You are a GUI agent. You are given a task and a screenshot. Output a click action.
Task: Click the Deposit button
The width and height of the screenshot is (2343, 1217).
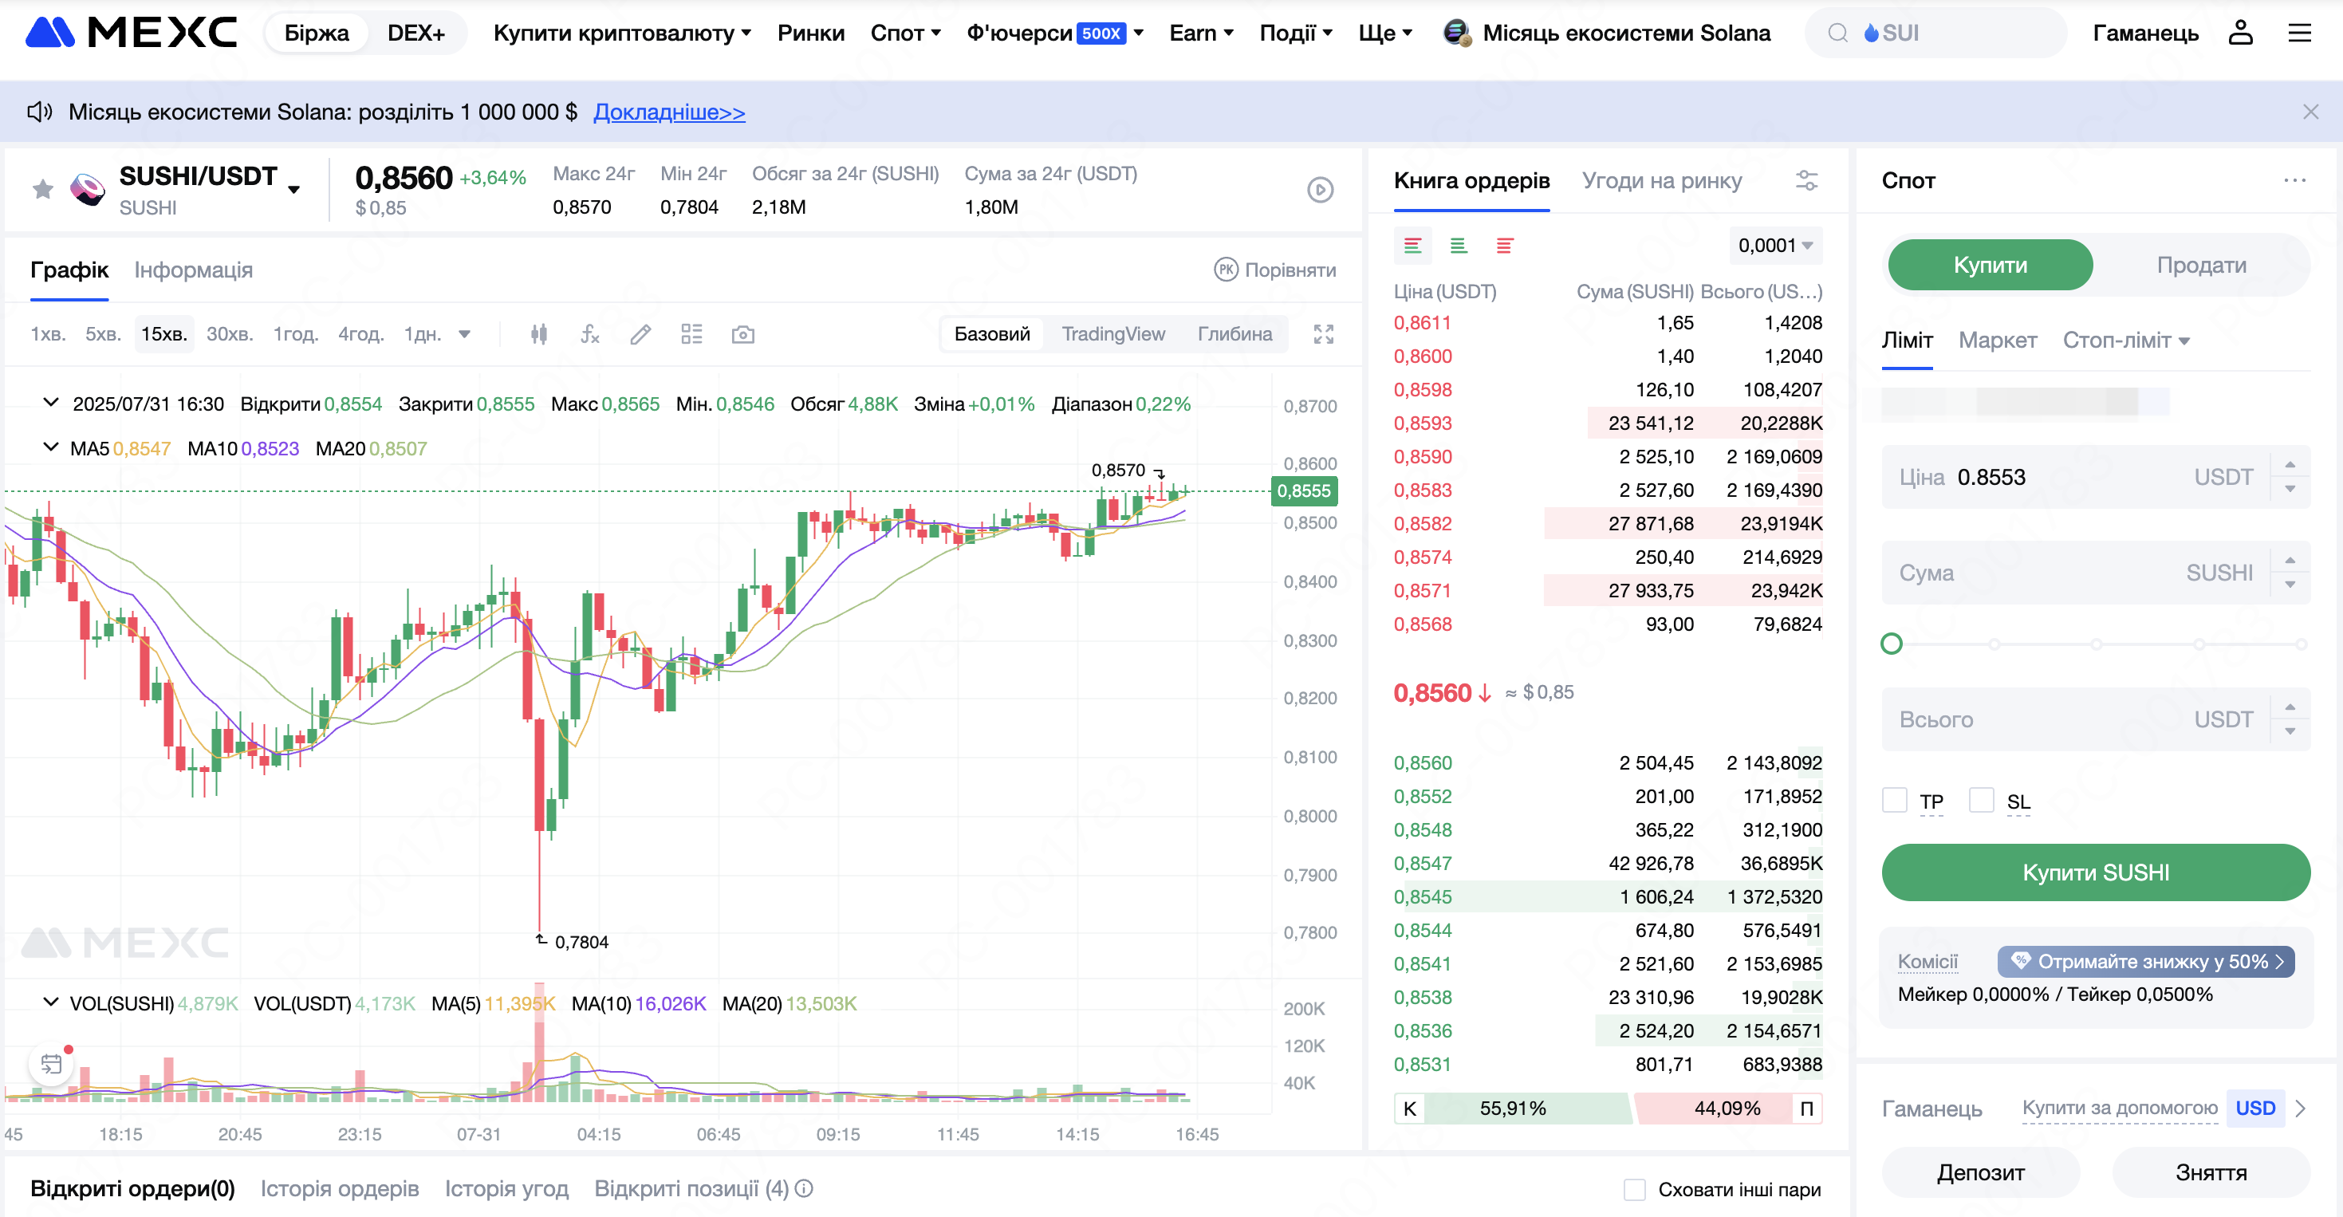point(1980,1172)
